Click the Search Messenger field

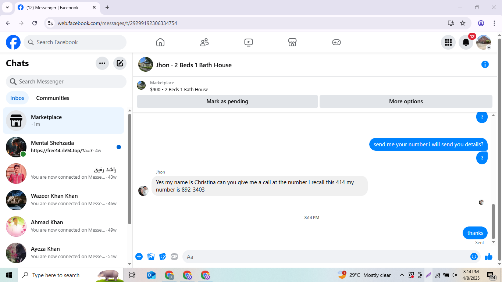click(x=66, y=82)
